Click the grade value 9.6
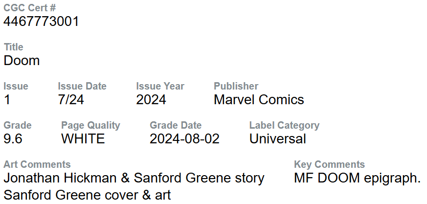427x204 pixels. (x=13, y=139)
